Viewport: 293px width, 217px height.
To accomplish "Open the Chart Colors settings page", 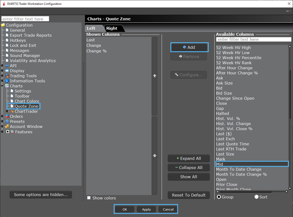I will 27,101.
